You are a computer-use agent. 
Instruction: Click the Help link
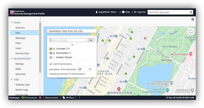click(x=127, y=12)
